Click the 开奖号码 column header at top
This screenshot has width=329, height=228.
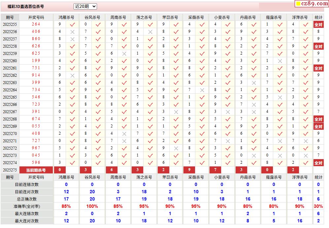[x=36, y=17]
